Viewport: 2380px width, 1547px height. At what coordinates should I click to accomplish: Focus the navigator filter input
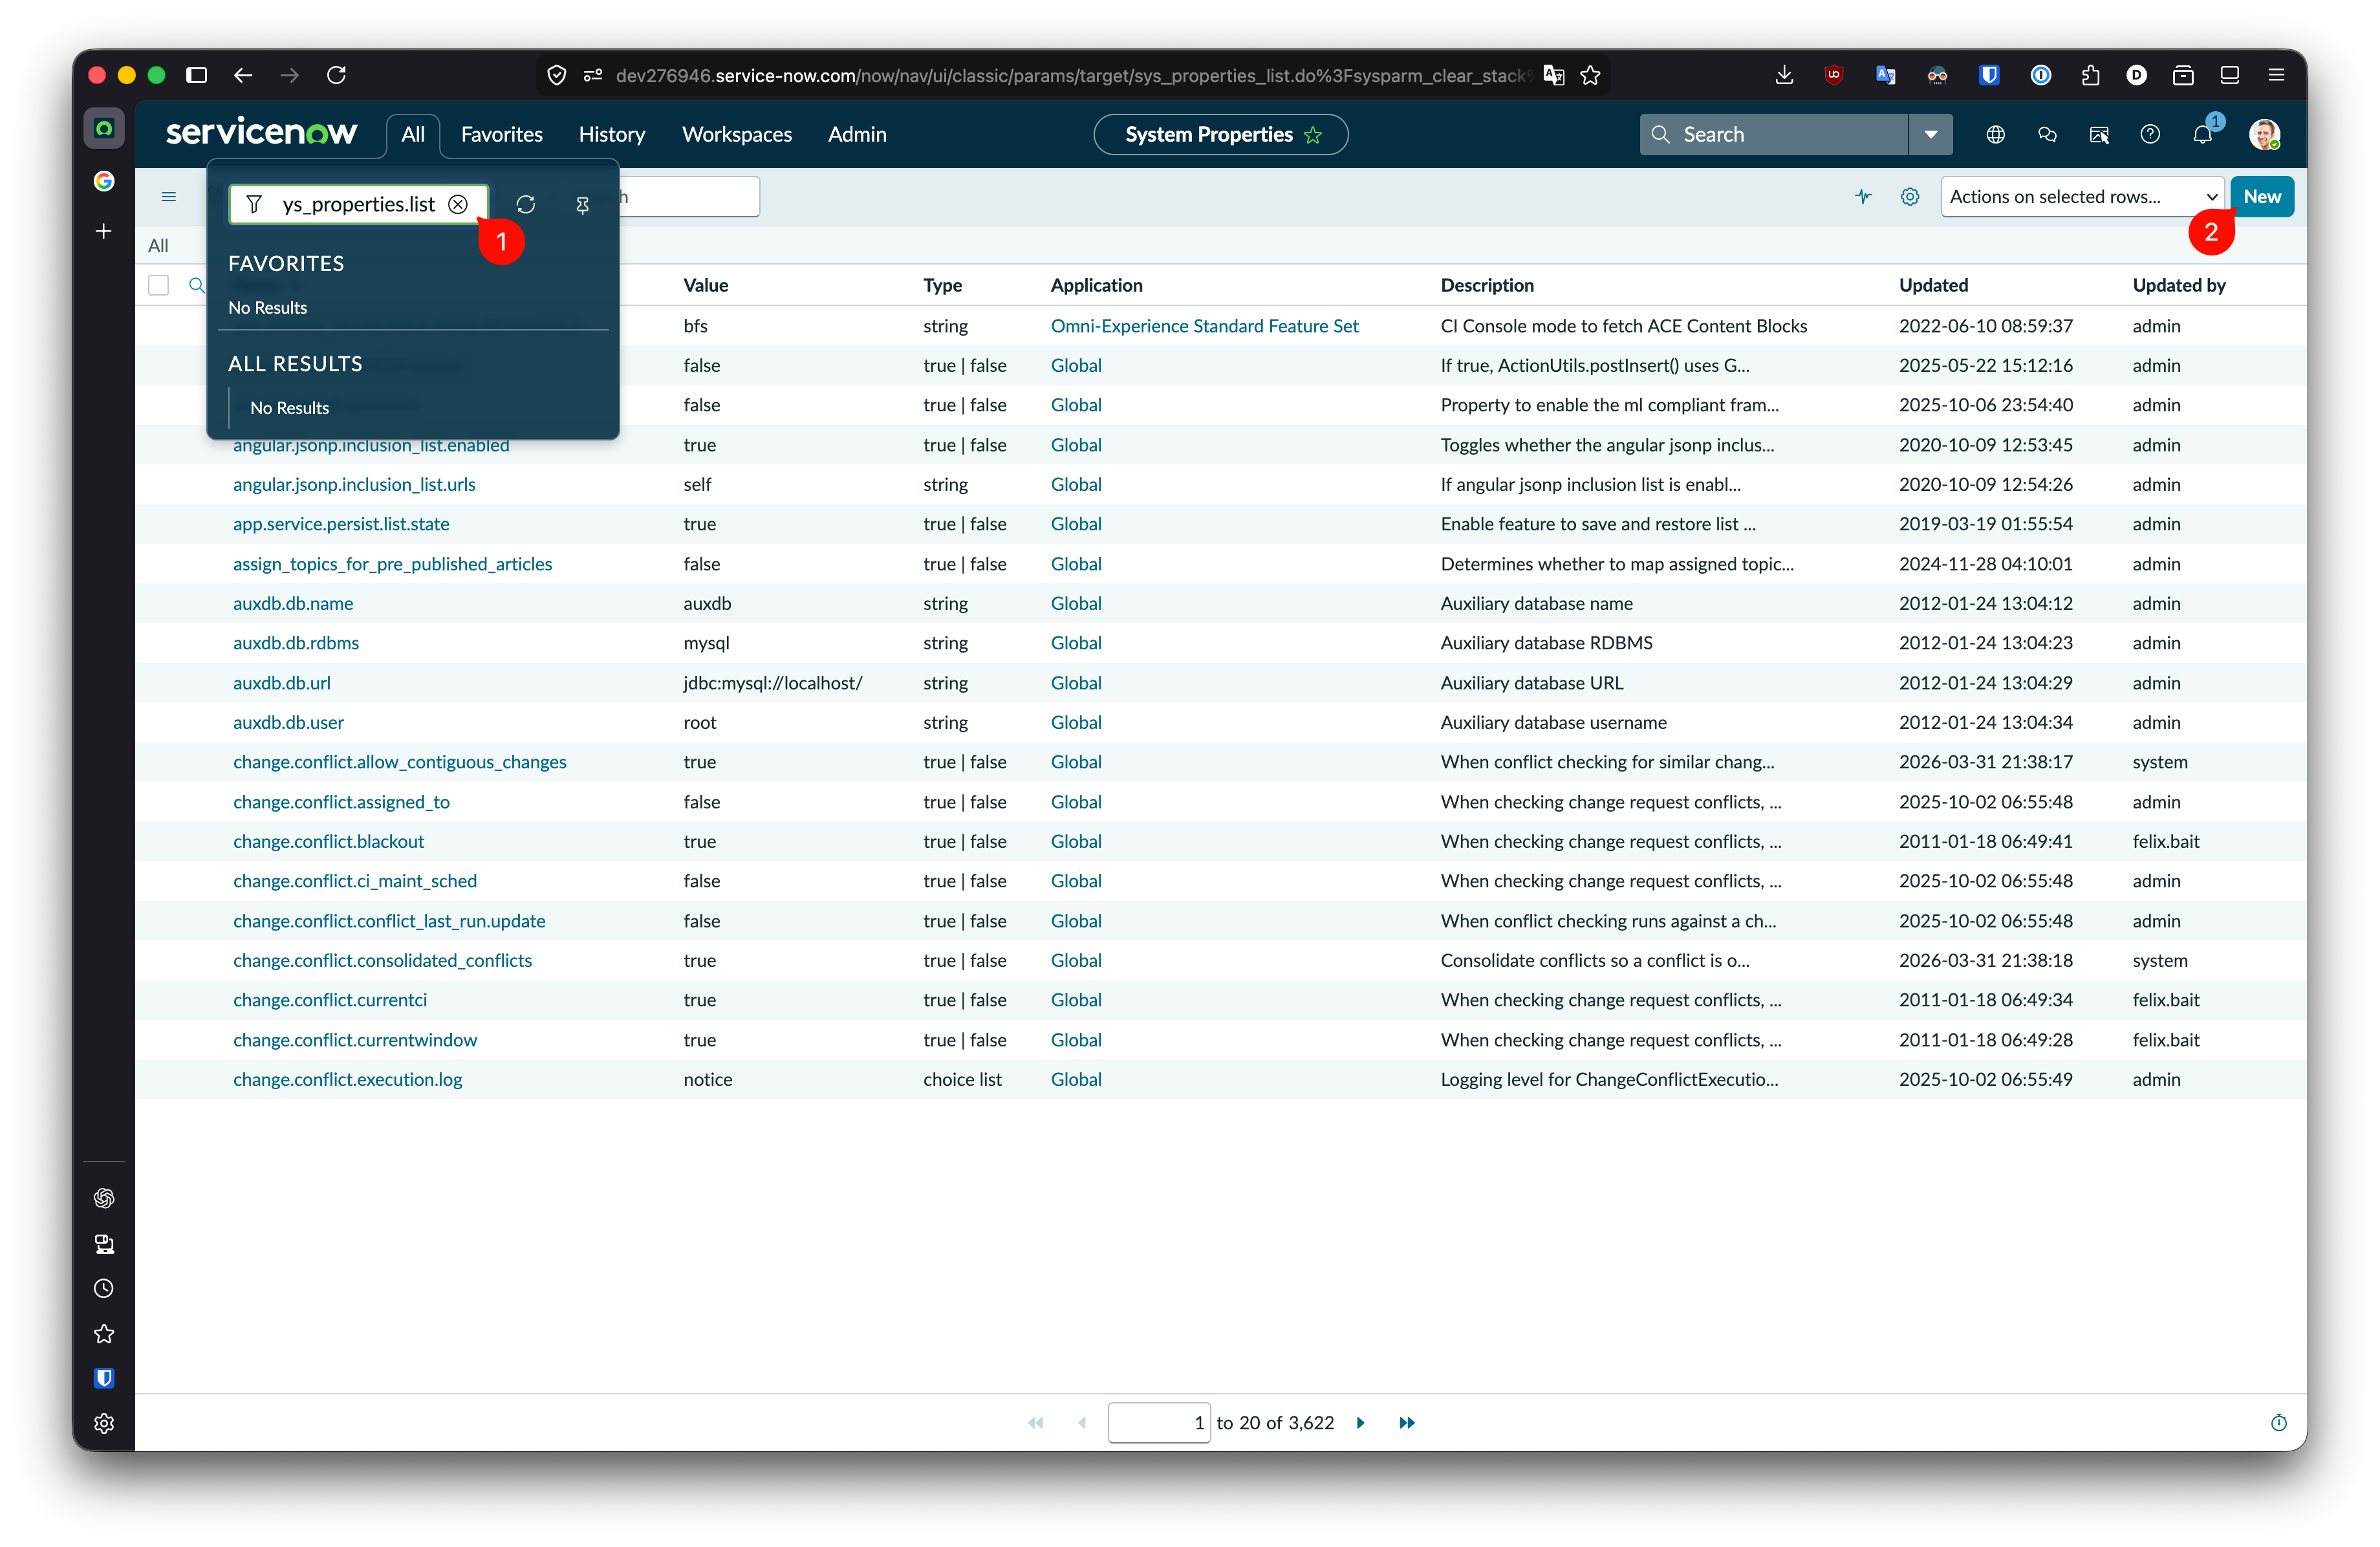(x=358, y=204)
